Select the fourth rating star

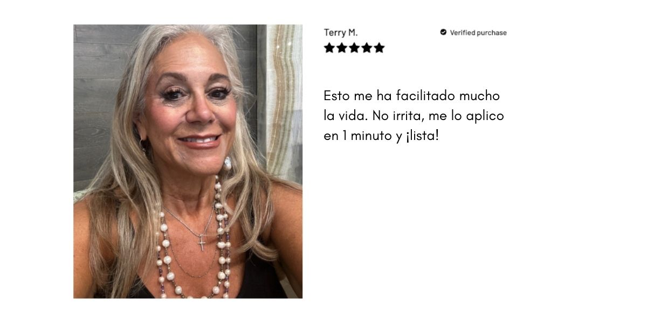367,48
